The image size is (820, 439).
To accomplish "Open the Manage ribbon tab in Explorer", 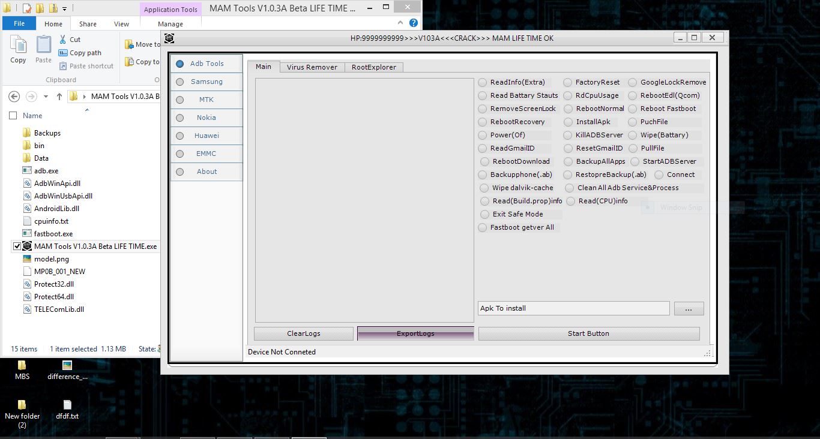I will (170, 24).
